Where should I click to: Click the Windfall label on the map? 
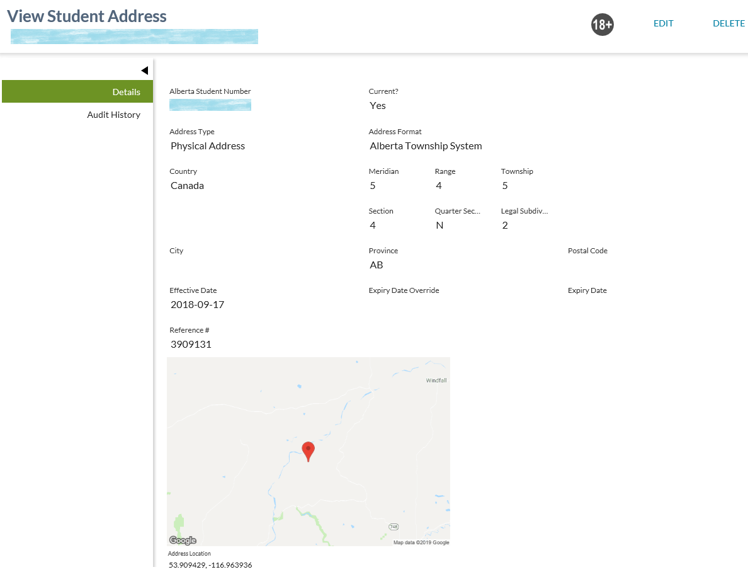436,380
